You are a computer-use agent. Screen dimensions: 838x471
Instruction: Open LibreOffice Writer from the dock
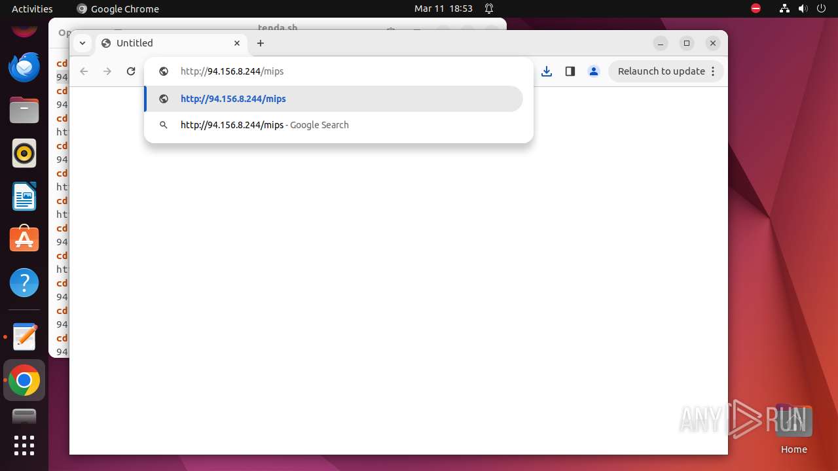point(24,196)
